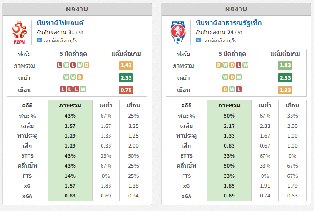The width and height of the screenshot is (314, 211).
Task: Click the flag icon beside Poland's Euro qualifiers
Action: click(39, 40)
